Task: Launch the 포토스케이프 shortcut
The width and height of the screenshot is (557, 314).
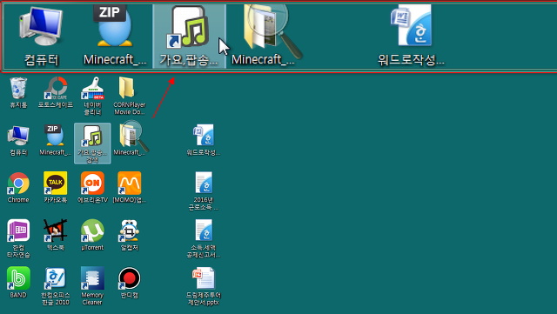Action: tap(56, 92)
